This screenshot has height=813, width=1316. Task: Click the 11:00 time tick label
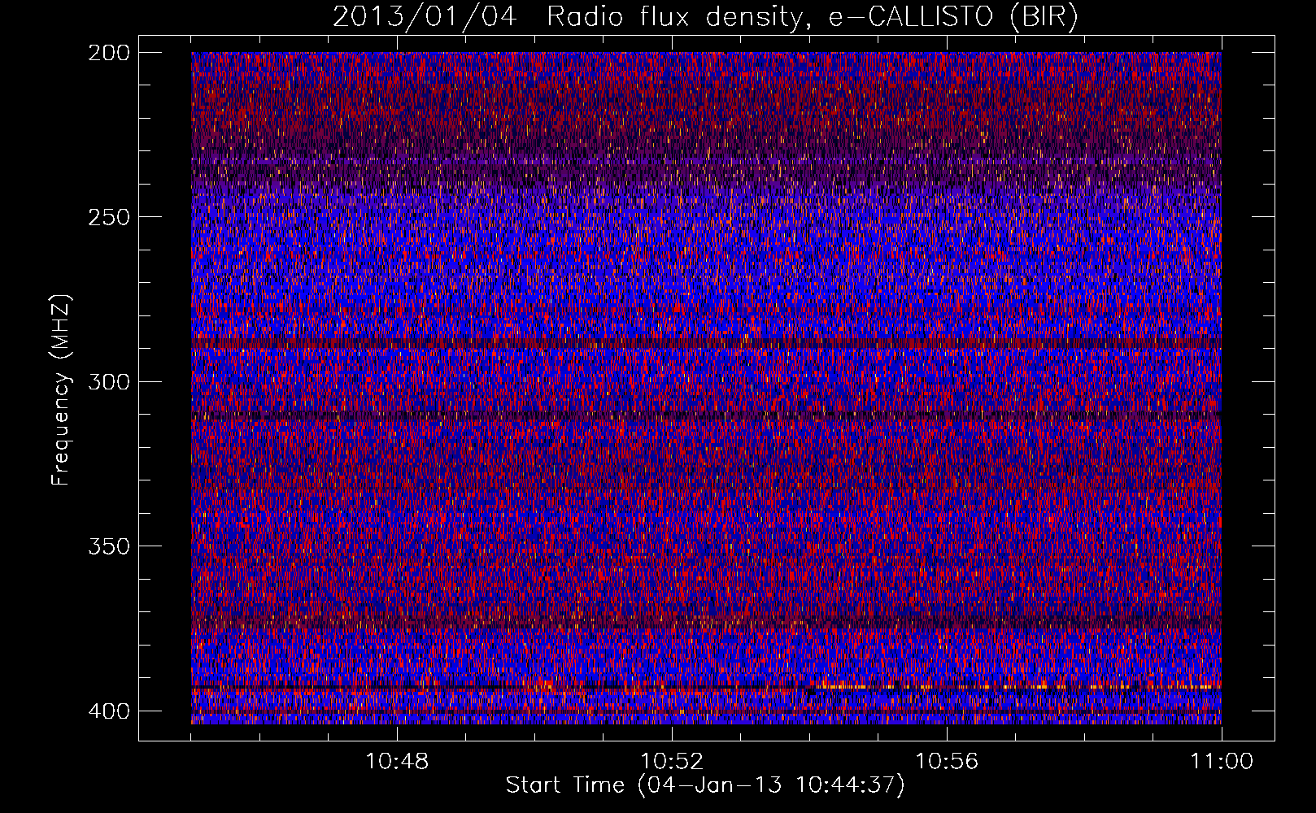pos(1222,762)
